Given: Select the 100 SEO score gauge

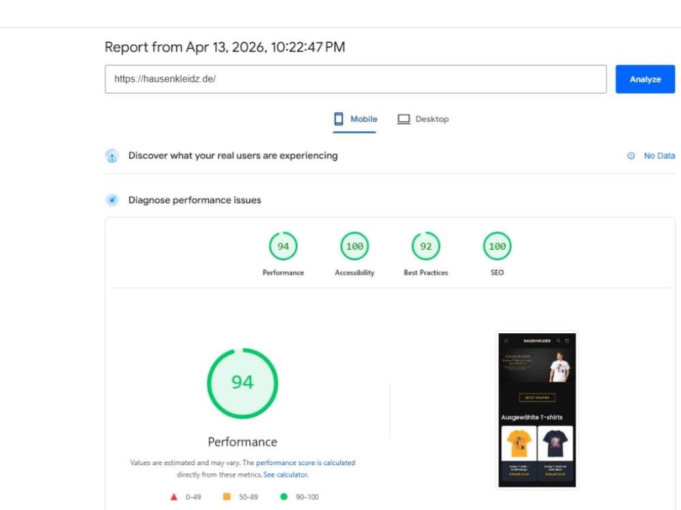Looking at the screenshot, I should pos(497,246).
